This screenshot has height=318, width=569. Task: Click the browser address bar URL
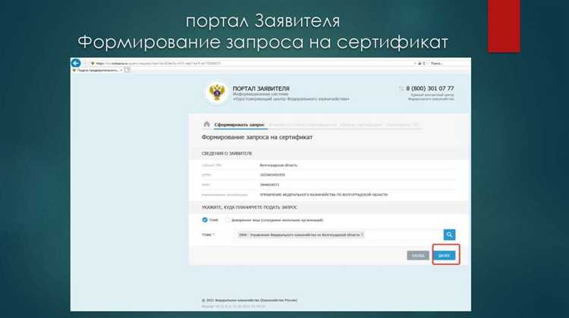point(158,64)
